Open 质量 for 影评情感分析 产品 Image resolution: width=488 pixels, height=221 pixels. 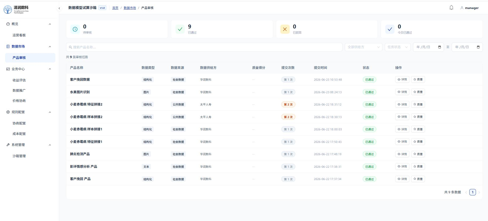click(x=418, y=166)
